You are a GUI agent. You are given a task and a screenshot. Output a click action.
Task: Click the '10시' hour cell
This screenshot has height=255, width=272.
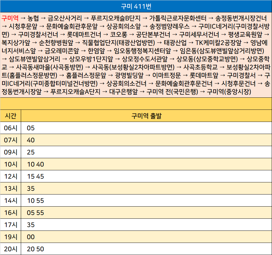[x=11, y=164]
